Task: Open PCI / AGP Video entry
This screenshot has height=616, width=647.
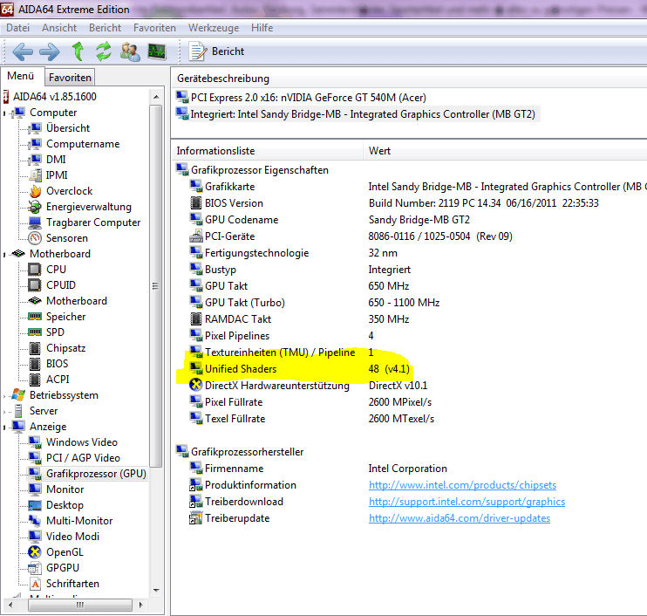Action: click(x=83, y=458)
